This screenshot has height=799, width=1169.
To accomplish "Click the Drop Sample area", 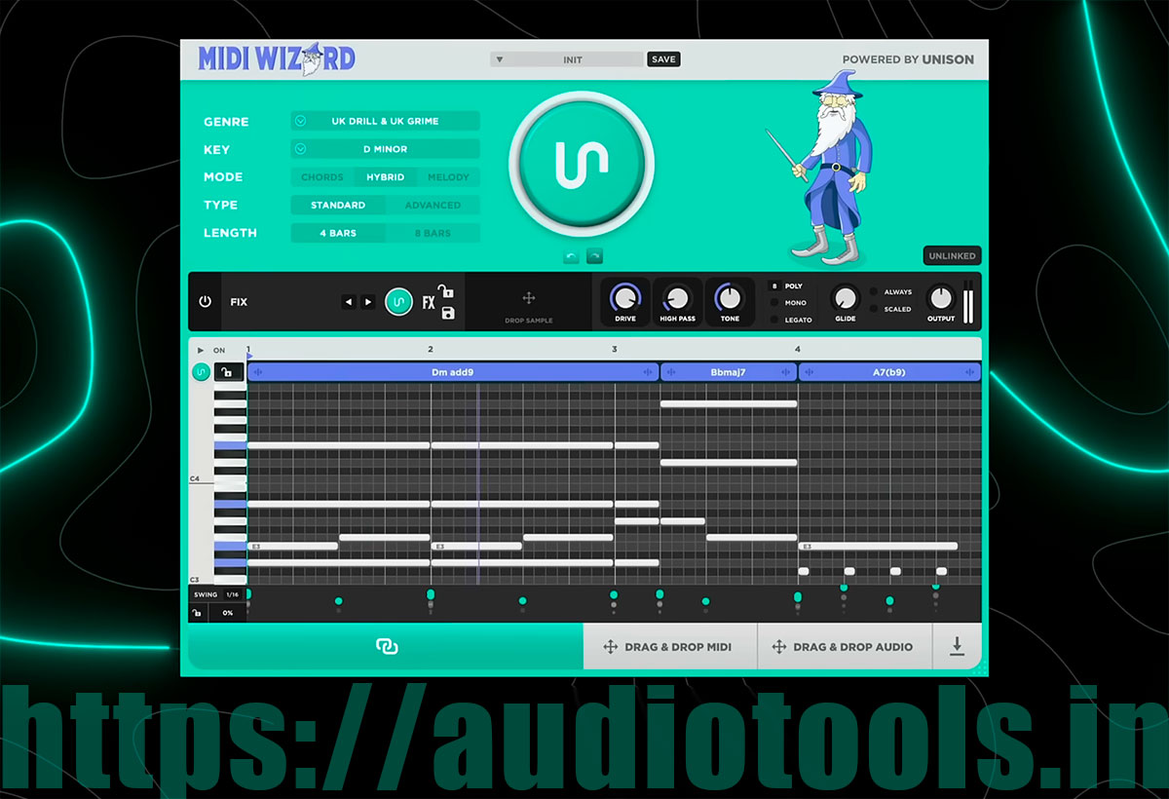I will click(528, 303).
